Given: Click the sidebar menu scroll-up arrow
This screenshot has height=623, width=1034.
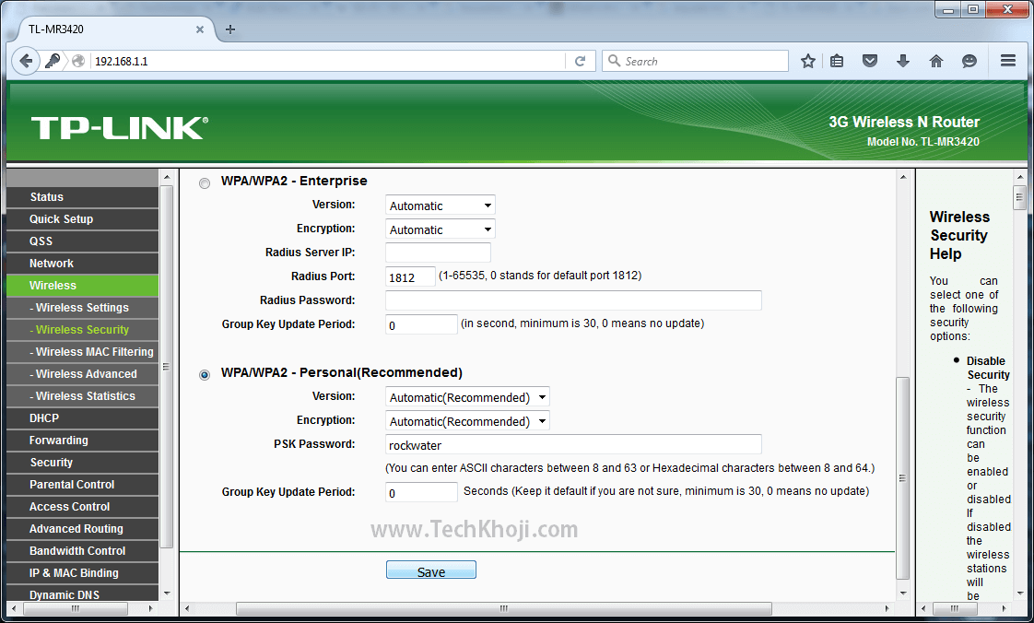Looking at the screenshot, I should click(166, 177).
